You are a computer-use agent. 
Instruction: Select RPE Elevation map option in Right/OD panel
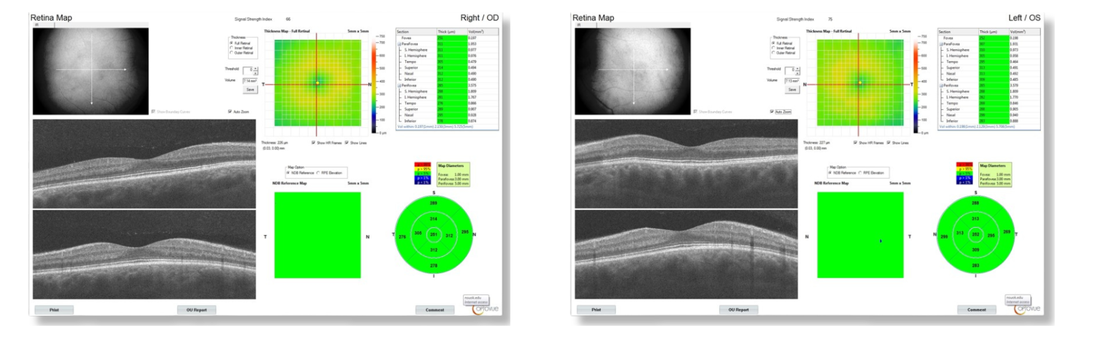318,173
